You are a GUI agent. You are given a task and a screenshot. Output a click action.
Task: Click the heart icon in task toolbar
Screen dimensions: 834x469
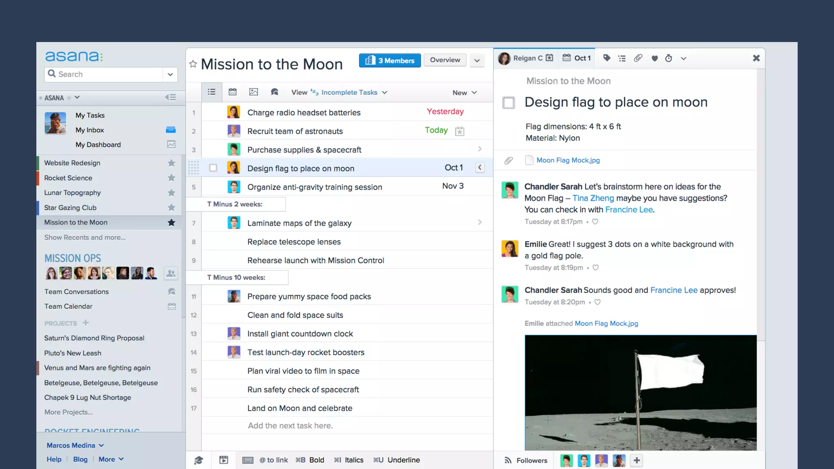[654, 58]
